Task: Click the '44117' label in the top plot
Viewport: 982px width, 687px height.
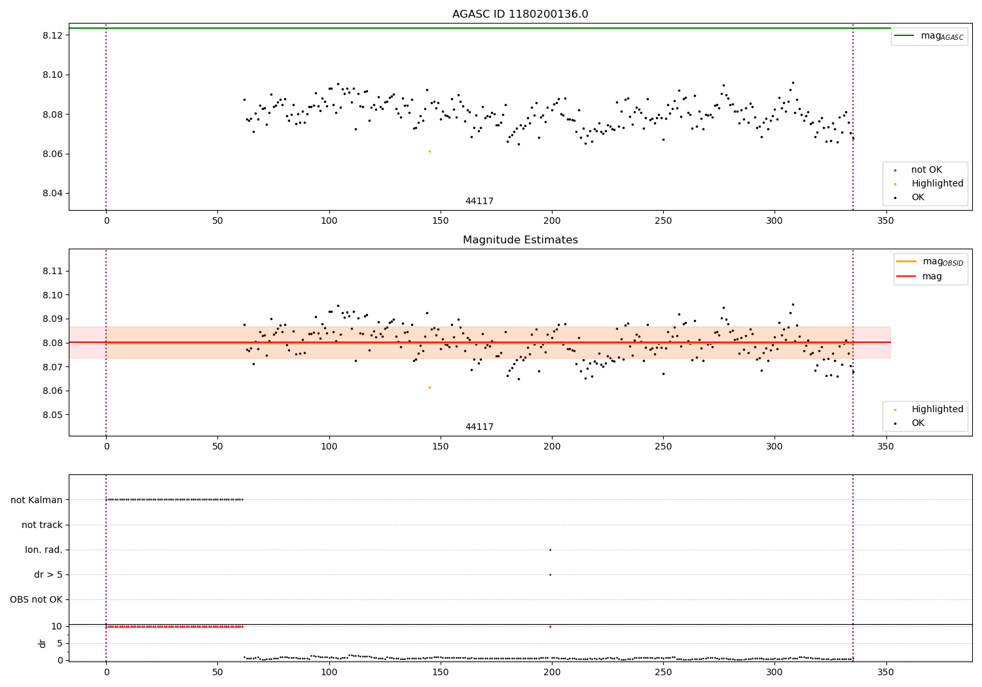Action: coord(479,202)
